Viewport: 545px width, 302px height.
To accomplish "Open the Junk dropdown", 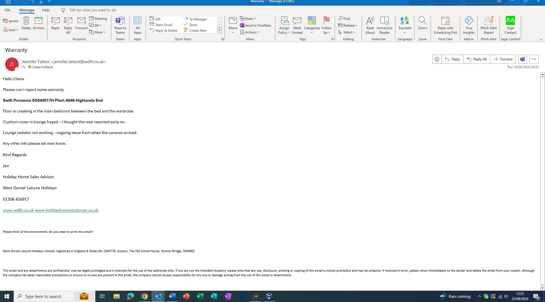I will 11,30.
